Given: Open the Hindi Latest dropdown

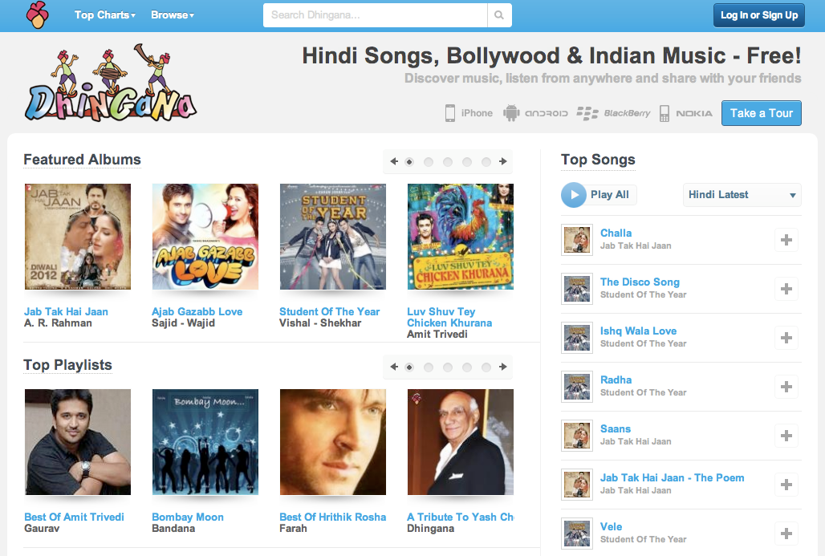Looking at the screenshot, I should [x=742, y=195].
